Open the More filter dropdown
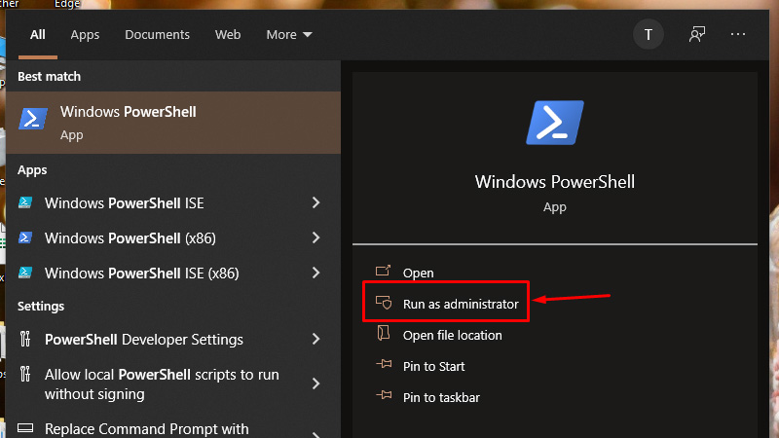 tap(289, 34)
